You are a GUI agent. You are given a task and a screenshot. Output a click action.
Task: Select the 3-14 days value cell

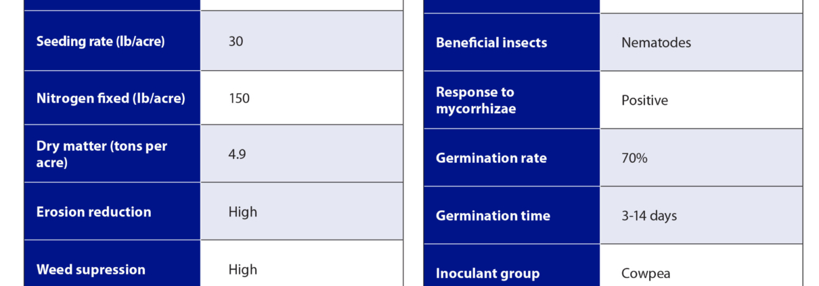point(649,216)
